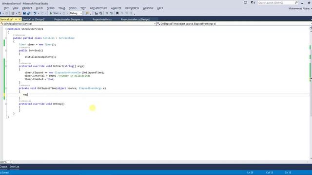Open the VIEW menu

coord(15,8)
